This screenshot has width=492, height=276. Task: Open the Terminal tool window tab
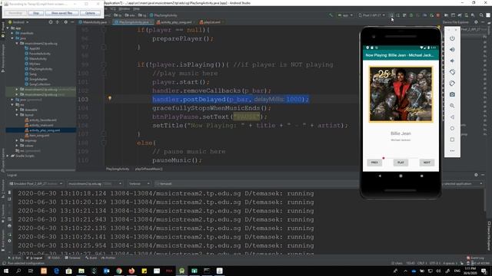pyautogui.click(x=72, y=258)
